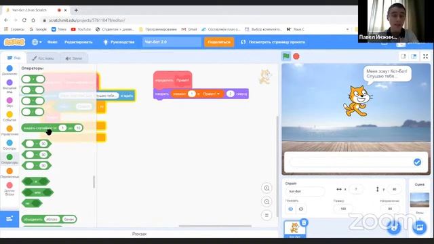
Task: Select the cat sprite thumbnail
Action: [294, 229]
